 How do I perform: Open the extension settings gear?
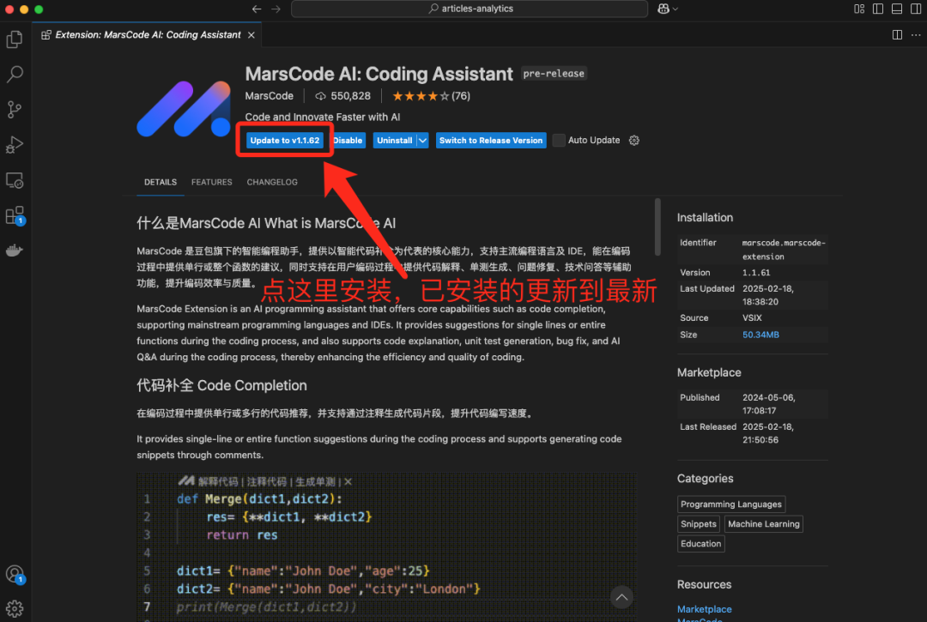(x=633, y=141)
